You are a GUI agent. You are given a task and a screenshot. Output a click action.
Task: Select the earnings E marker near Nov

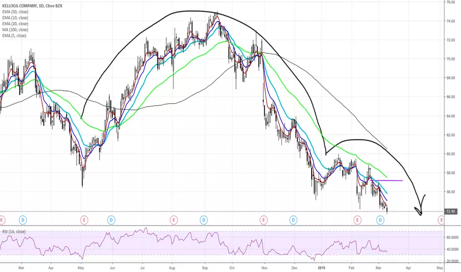[264, 220]
